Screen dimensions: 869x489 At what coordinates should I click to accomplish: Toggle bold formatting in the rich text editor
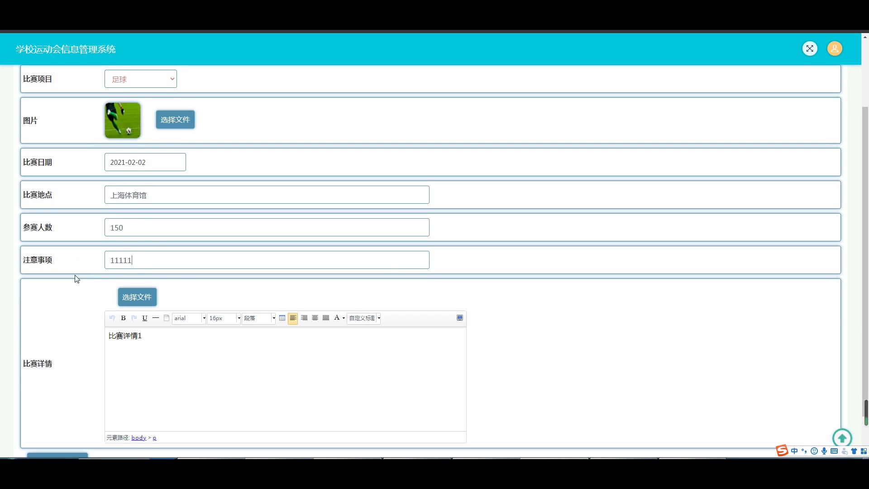(123, 318)
